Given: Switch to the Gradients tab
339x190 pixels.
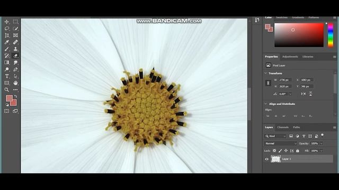Looking at the screenshot, I should (x=298, y=17).
